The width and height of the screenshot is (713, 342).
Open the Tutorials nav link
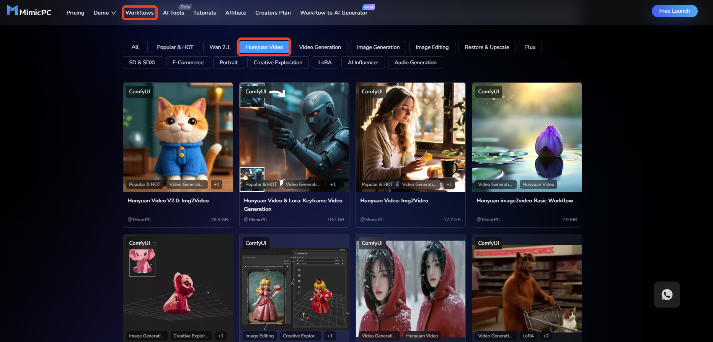coord(205,13)
